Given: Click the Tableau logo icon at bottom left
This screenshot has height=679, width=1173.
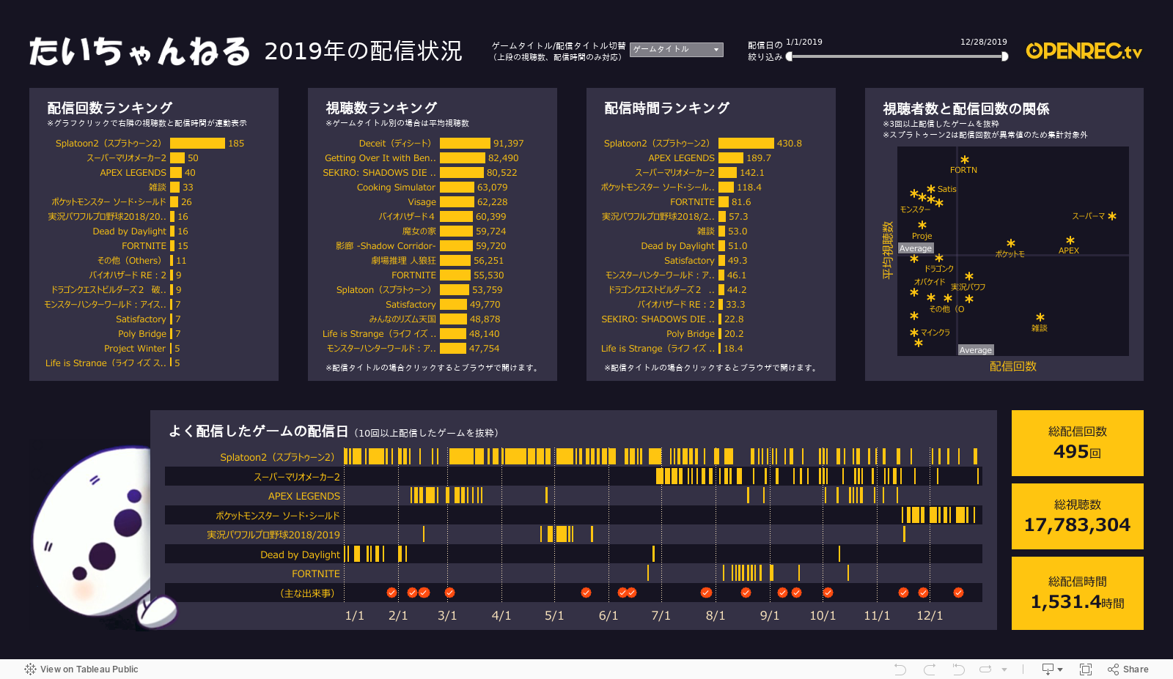Looking at the screenshot, I should [x=30, y=669].
